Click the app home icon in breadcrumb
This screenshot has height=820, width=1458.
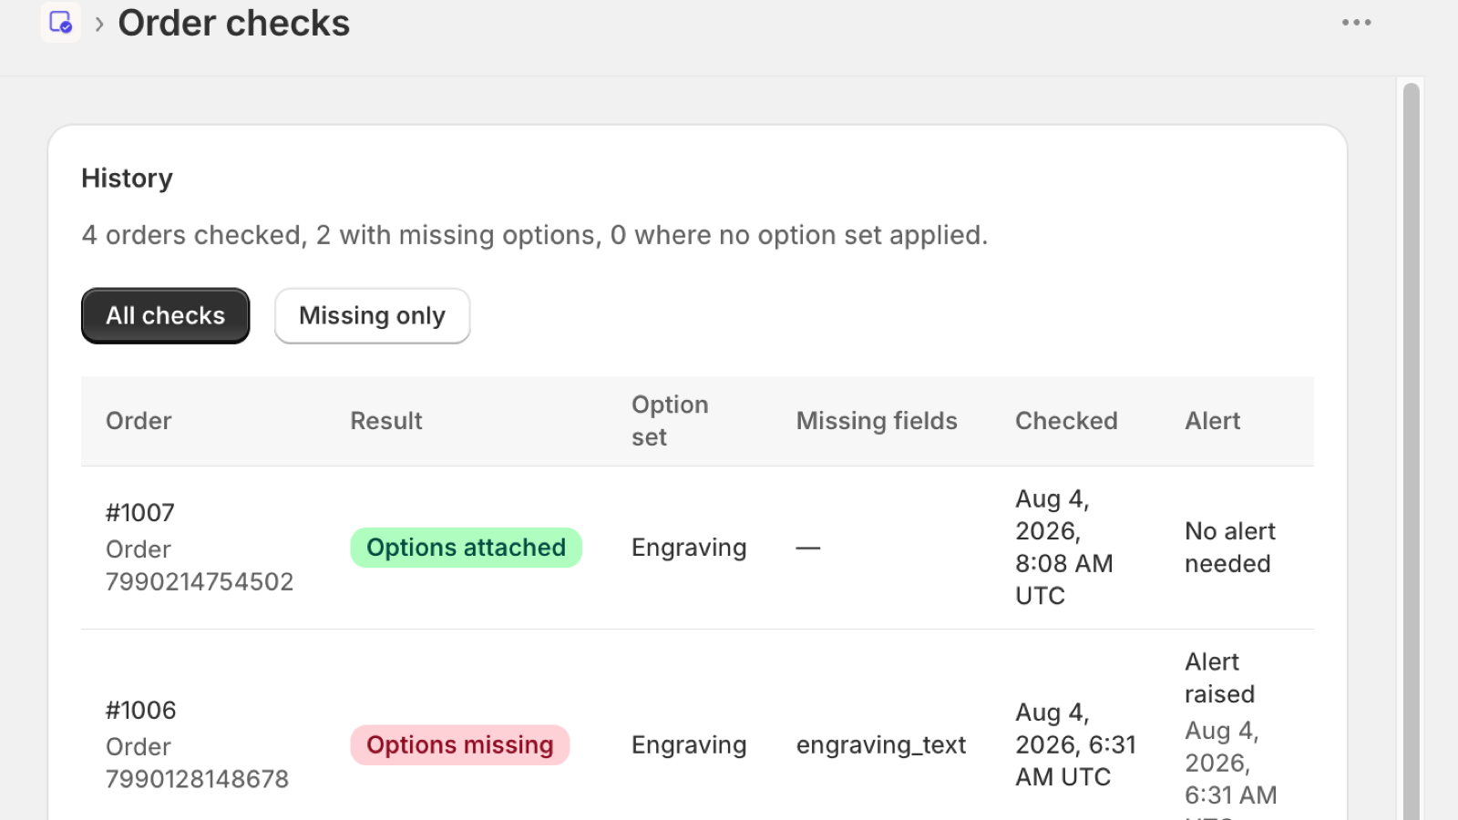click(x=61, y=22)
